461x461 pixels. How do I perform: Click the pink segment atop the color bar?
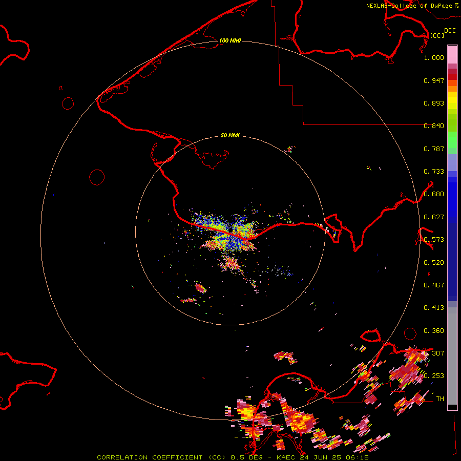(x=452, y=55)
